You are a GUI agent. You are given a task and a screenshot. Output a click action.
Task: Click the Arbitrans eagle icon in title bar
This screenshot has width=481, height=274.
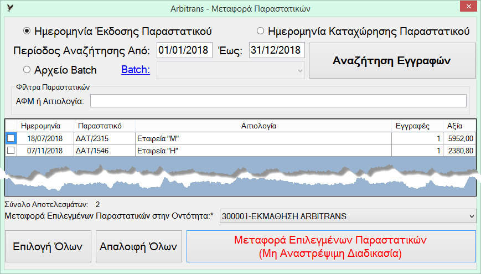pos(10,8)
